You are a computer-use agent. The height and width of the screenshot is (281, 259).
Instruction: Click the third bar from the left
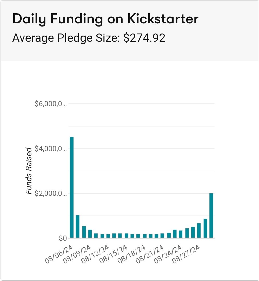(84, 232)
